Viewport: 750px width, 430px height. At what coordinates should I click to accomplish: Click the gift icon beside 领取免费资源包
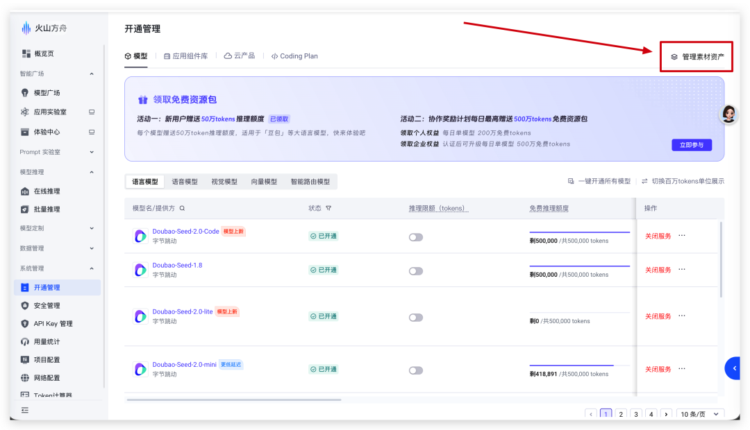[x=142, y=100]
